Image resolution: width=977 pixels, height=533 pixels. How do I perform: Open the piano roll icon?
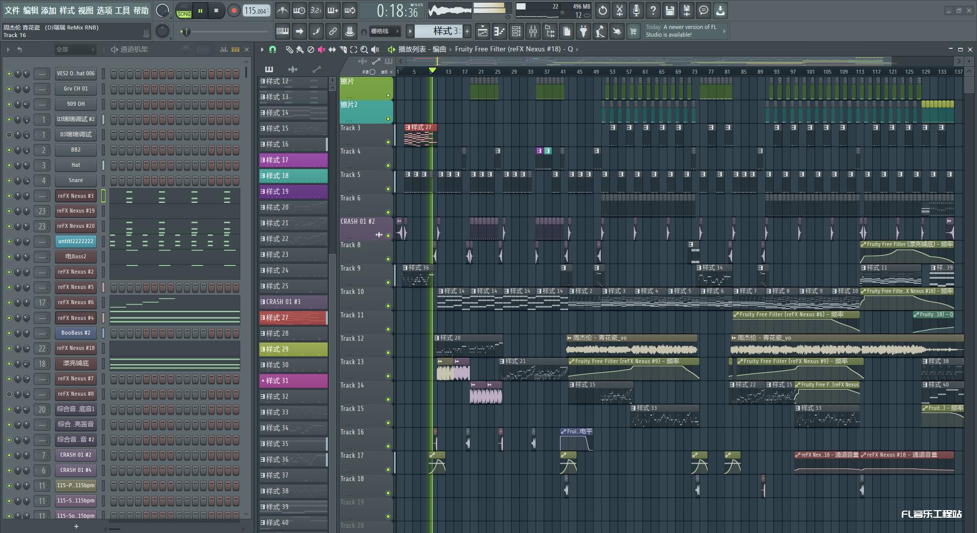[499, 32]
